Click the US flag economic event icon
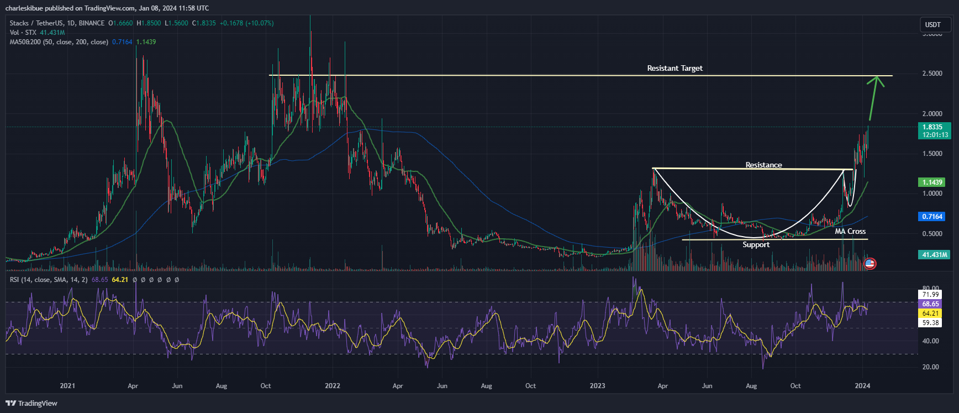This screenshot has width=959, height=413. [x=870, y=264]
